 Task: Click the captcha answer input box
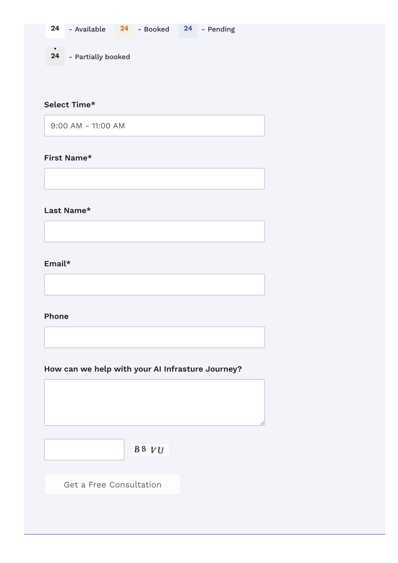point(84,450)
